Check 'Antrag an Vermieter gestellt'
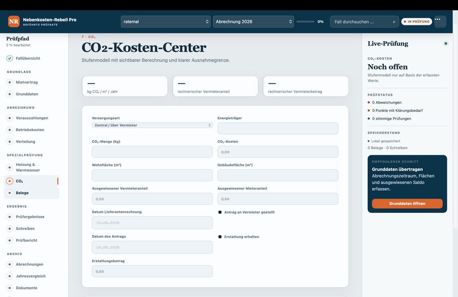Image resolution: width=458 pixels, height=297 pixels. click(220, 212)
